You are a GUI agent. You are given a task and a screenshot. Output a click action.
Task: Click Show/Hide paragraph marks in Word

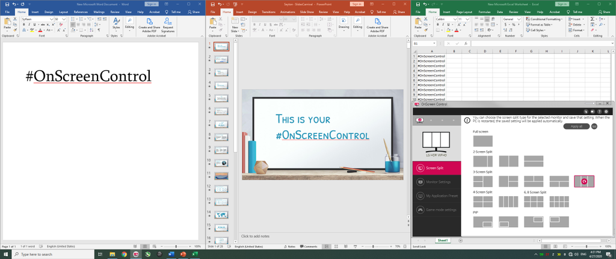coord(99,30)
